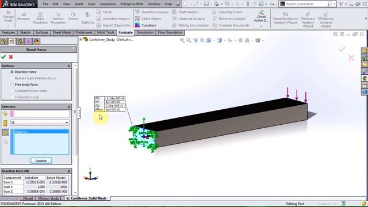Collapse the Selection section
The width and height of the screenshot is (368, 207).
[69, 107]
